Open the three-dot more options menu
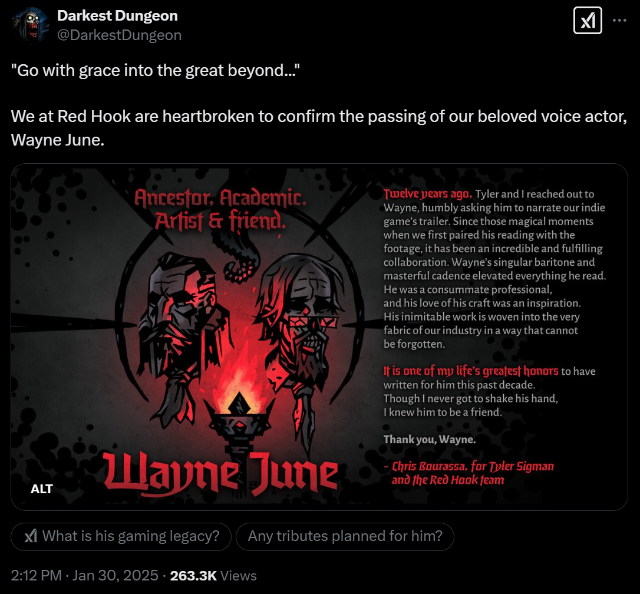This screenshot has height=594, width=640. (619, 21)
